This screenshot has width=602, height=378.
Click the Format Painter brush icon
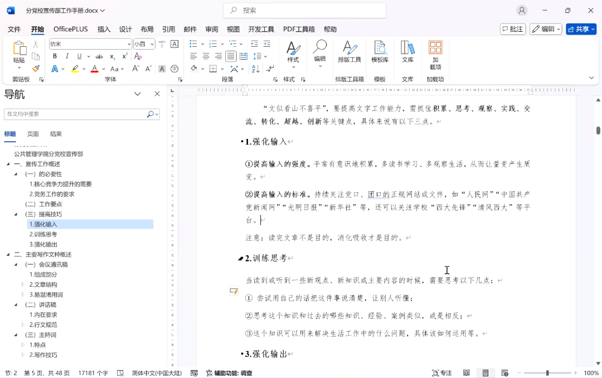[36, 69]
